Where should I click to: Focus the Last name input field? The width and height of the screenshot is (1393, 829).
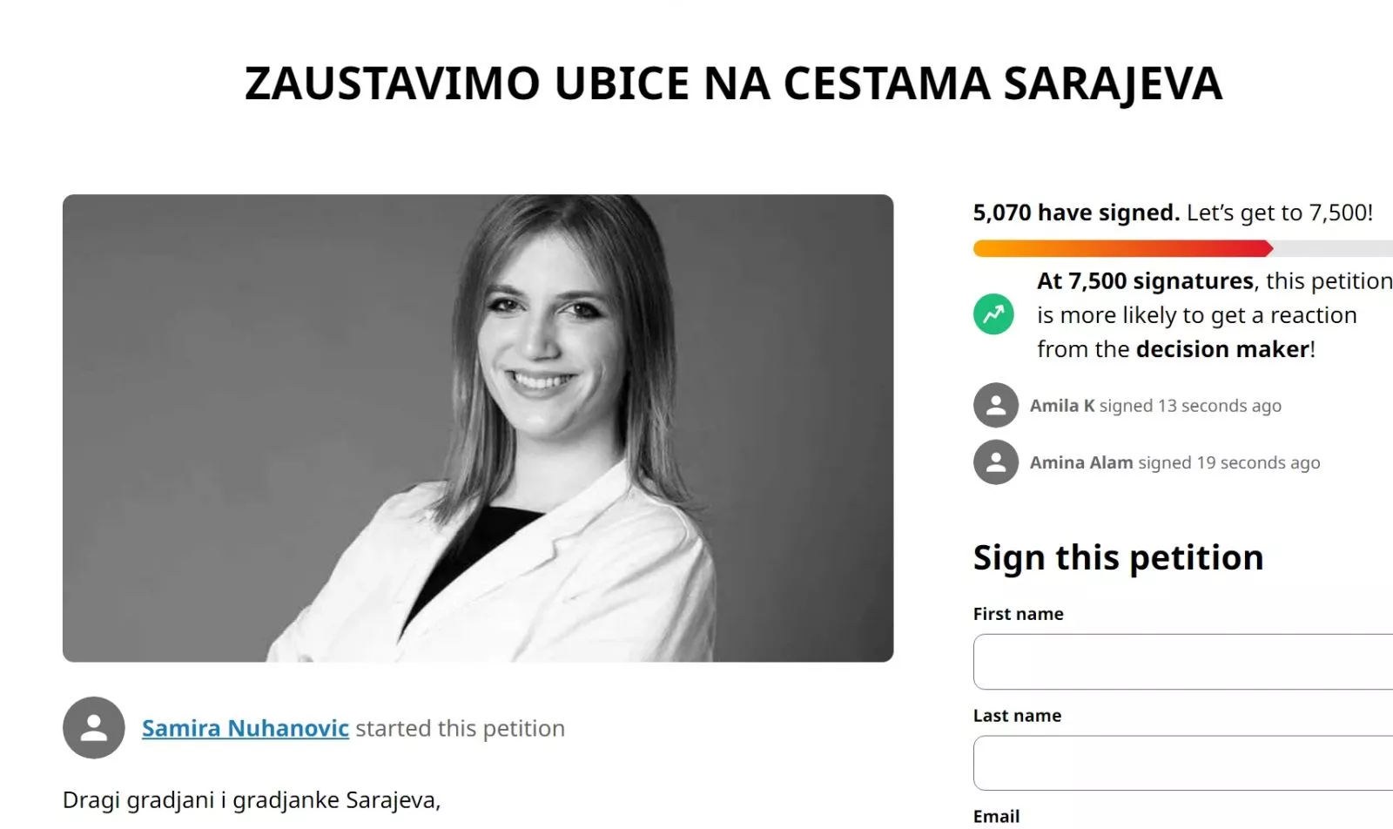[1183, 763]
